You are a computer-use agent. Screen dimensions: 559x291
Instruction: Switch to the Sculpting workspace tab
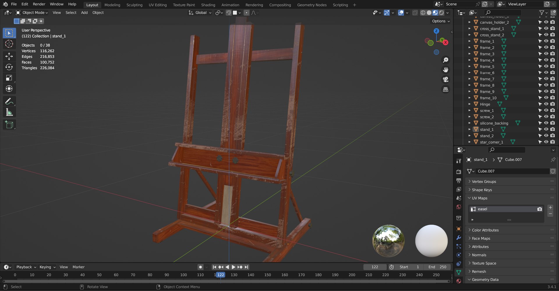(135, 5)
